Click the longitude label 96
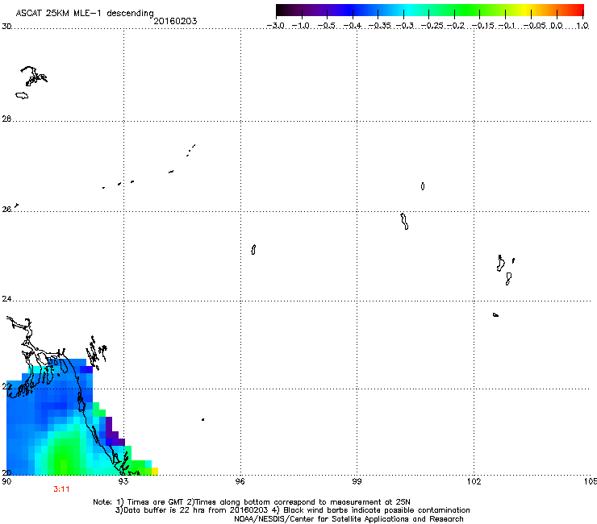The height and width of the screenshot is (524, 597). pos(240,481)
